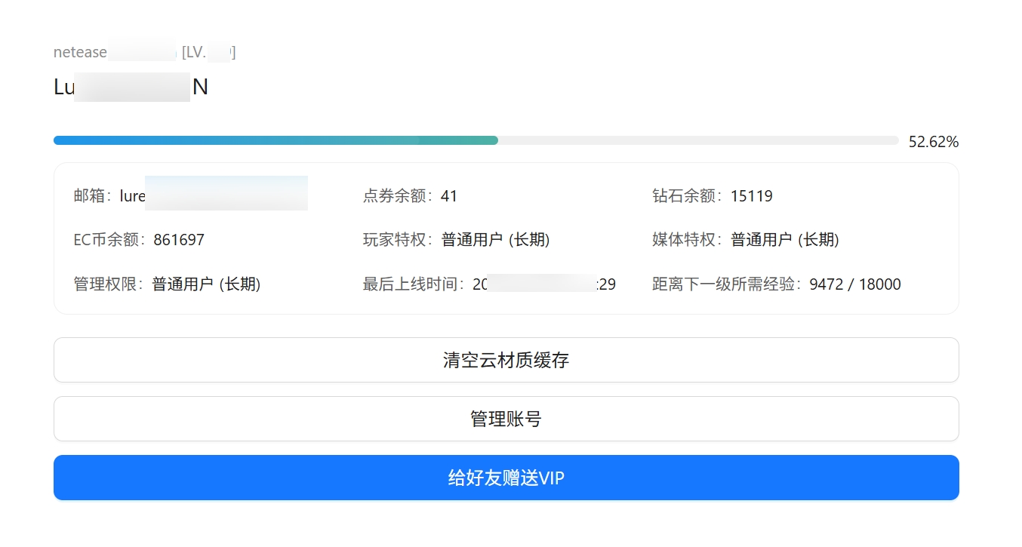Image resolution: width=1022 pixels, height=547 pixels.
Task: Select the large display name heading
Action: point(131,88)
